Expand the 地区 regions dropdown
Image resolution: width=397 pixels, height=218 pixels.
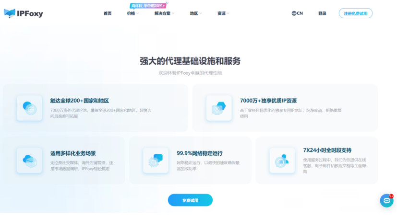[196, 13]
